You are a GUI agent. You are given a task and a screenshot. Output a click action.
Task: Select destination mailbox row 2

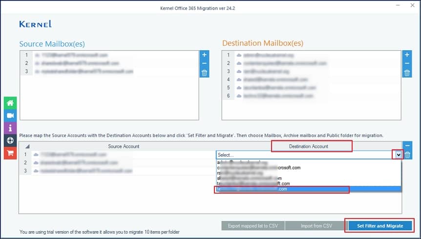(312, 63)
